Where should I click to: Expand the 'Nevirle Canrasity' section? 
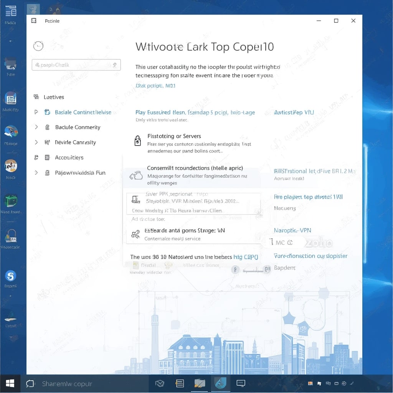point(36,142)
